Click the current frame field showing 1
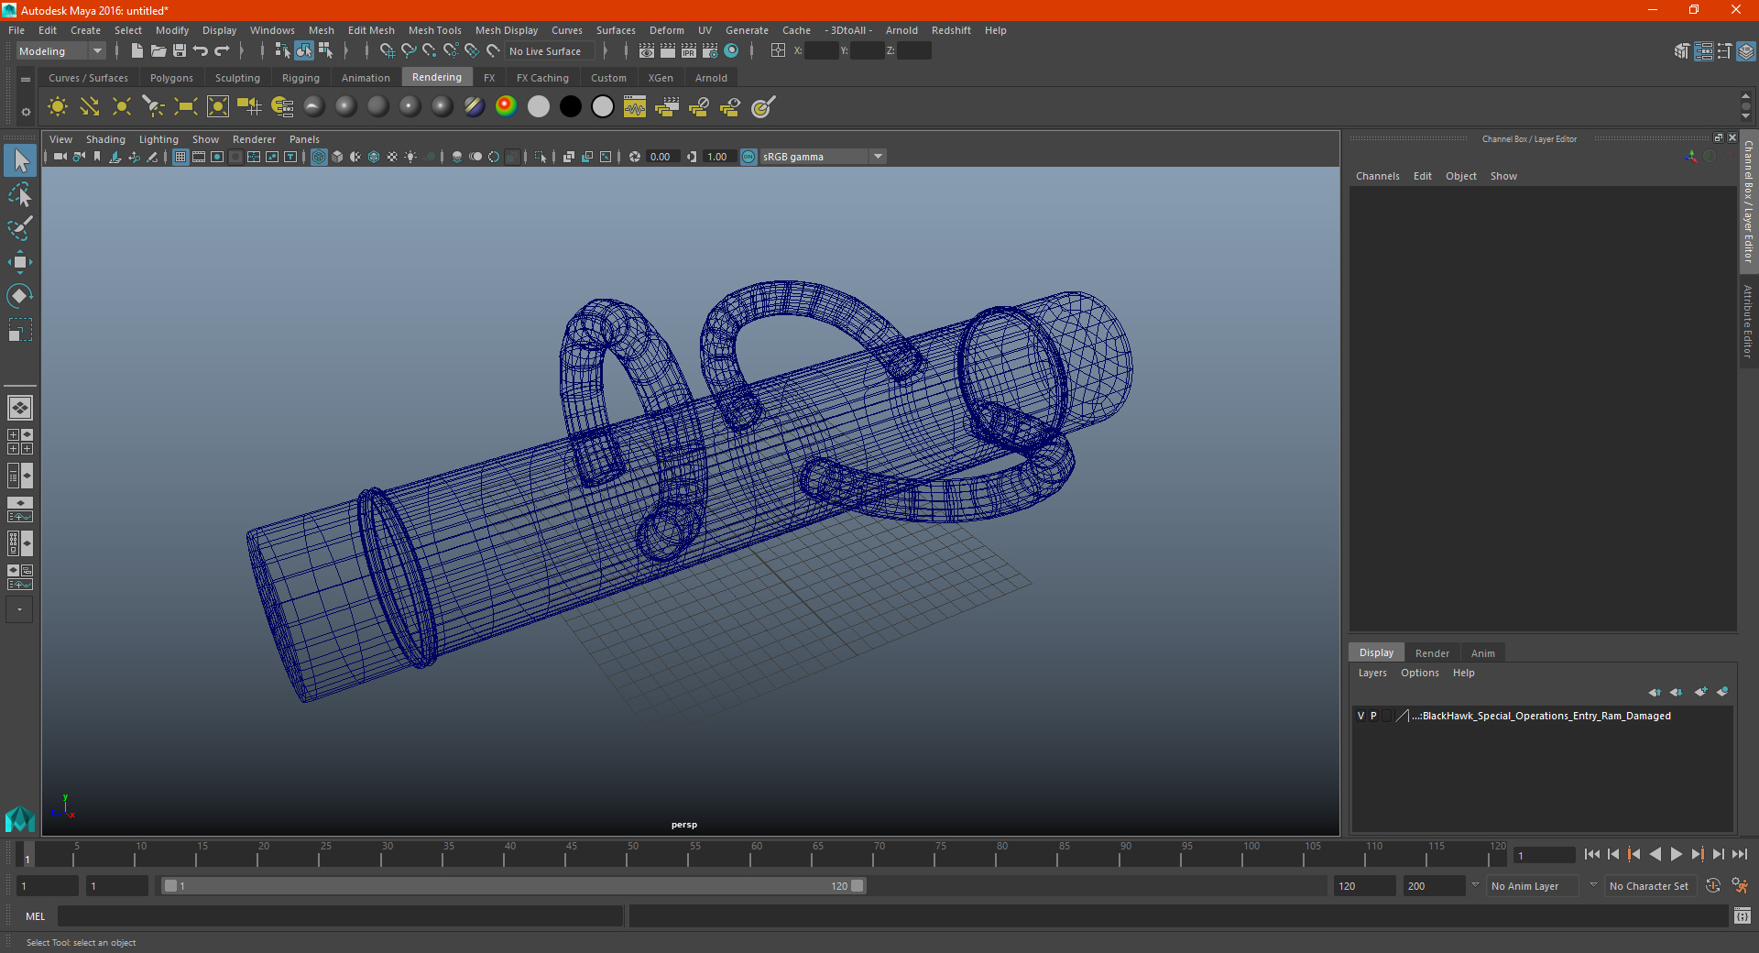This screenshot has width=1759, height=953. (1545, 856)
